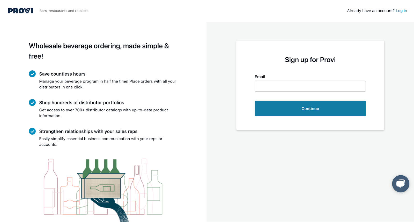Click the chat bubble inside the support button
The height and width of the screenshot is (222, 414).
click(x=401, y=184)
